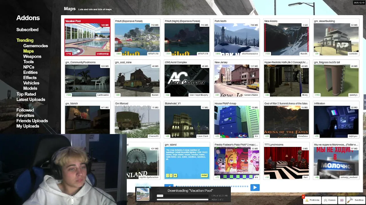Click the Vacation Pool icon in download popup

(143, 195)
